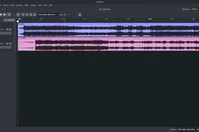
Task: Click the fit selection zoom icon
Action: (x=31, y=15)
